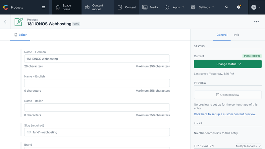Click the Open preview button

point(228,95)
